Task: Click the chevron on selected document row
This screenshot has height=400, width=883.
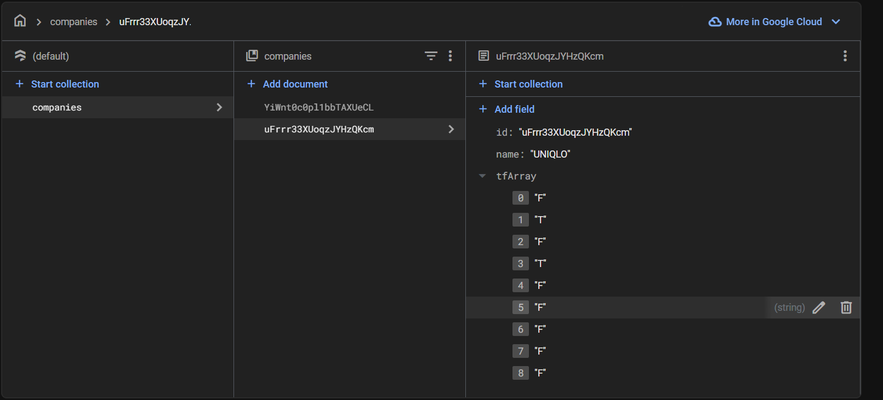Action: (x=451, y=129)
